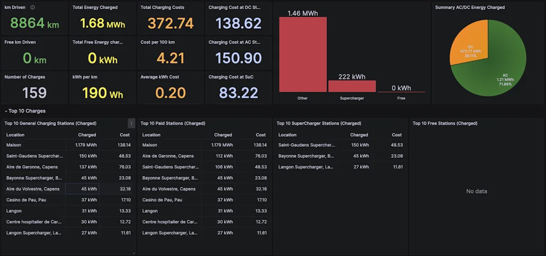Sort SuperCharger Stations table by Charged column

pyautogui.click(x=359, y=135)
